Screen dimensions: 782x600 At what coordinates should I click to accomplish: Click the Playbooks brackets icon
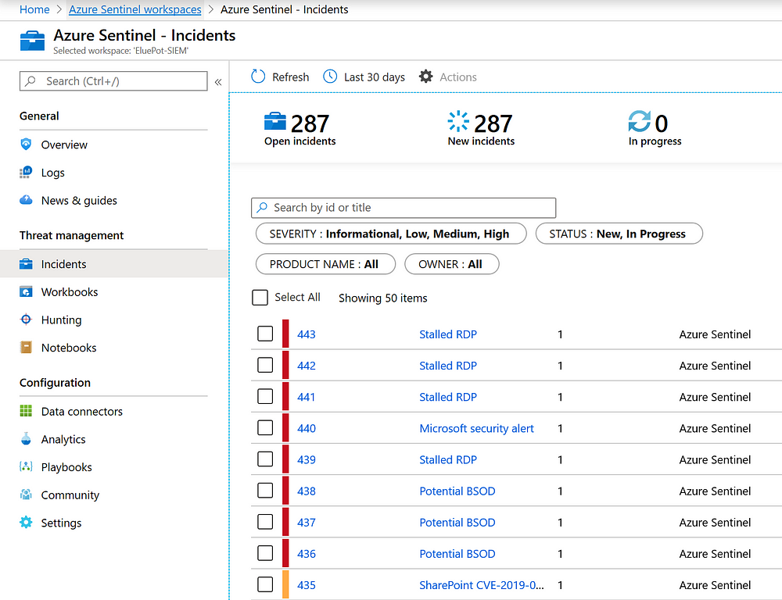click(26, 467)
